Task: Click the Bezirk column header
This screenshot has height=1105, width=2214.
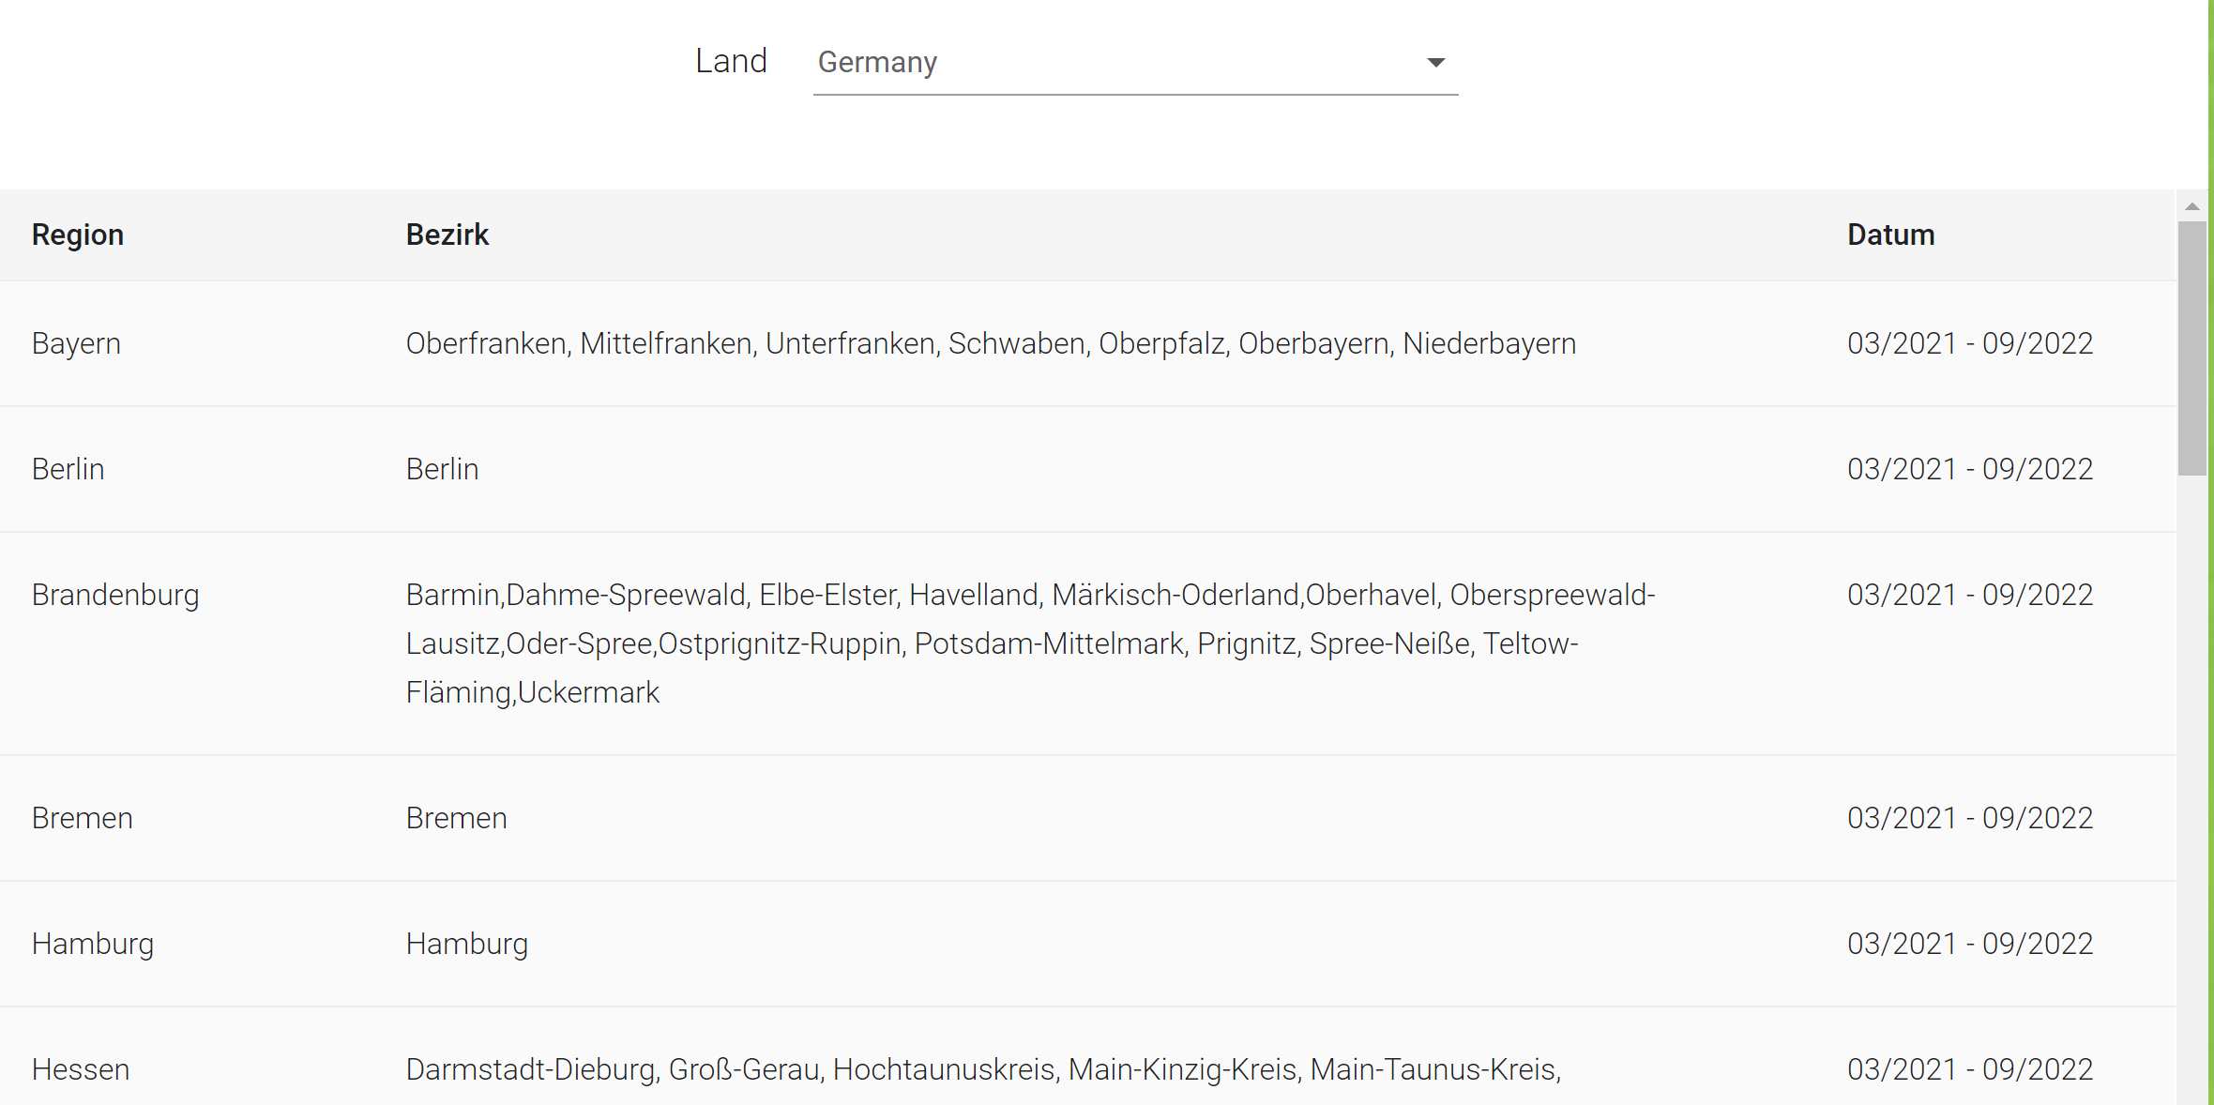Action: 447,235
